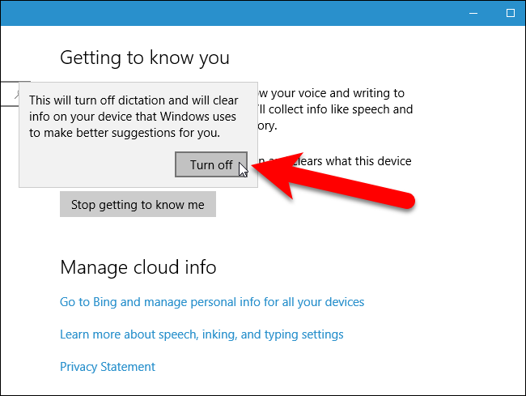Image resolution: width=526 pixels, height=396 pixels.
Task: Open the Go to Bing personal info link
Action: tap(212, 302)
